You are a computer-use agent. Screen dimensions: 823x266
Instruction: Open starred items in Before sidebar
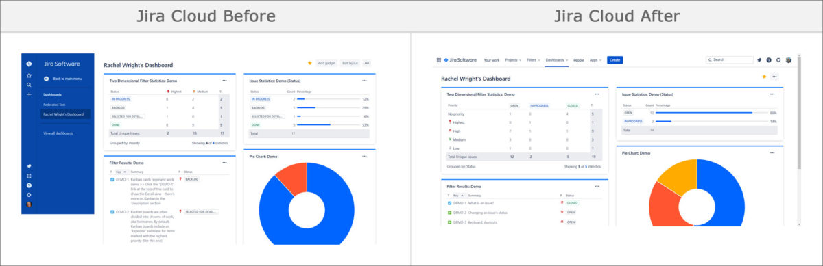click(x=29, y=75)
